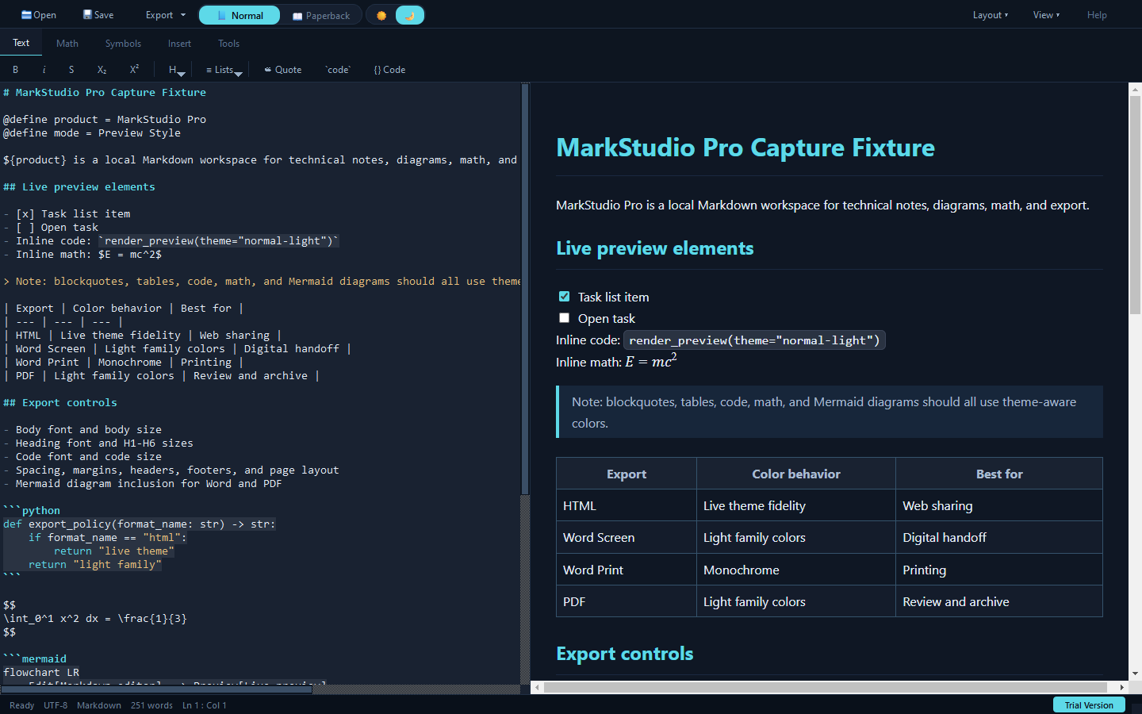This screenshot has width=1142, height=714.
Task: Click the '```python' fence line in editor
Action: coord(32,510)
